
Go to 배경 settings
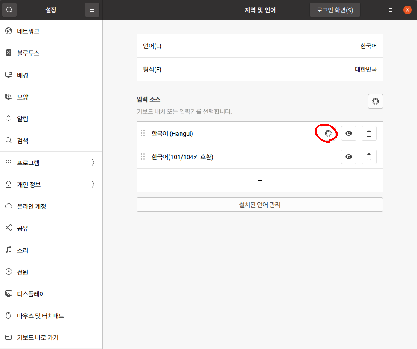(51, 75)
